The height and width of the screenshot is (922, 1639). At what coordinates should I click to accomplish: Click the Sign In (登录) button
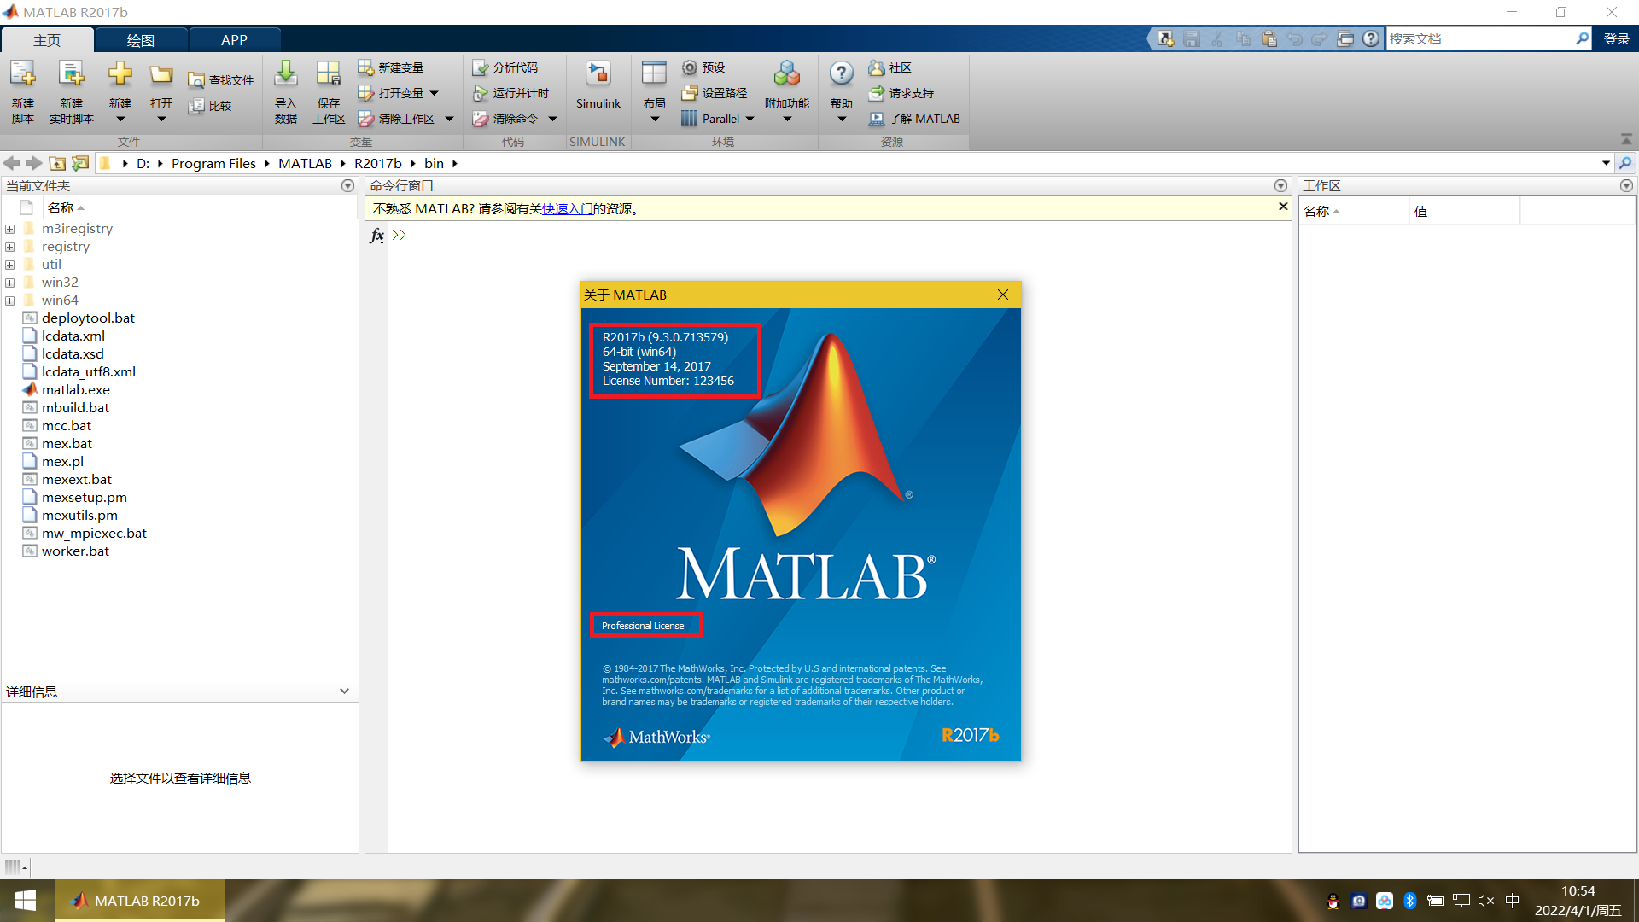pyautogui.click(x=1616, y=38)
